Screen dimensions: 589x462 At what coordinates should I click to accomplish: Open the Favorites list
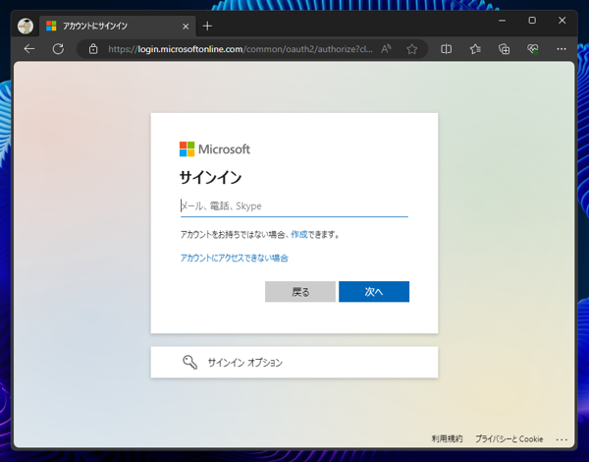pos(475,49)
